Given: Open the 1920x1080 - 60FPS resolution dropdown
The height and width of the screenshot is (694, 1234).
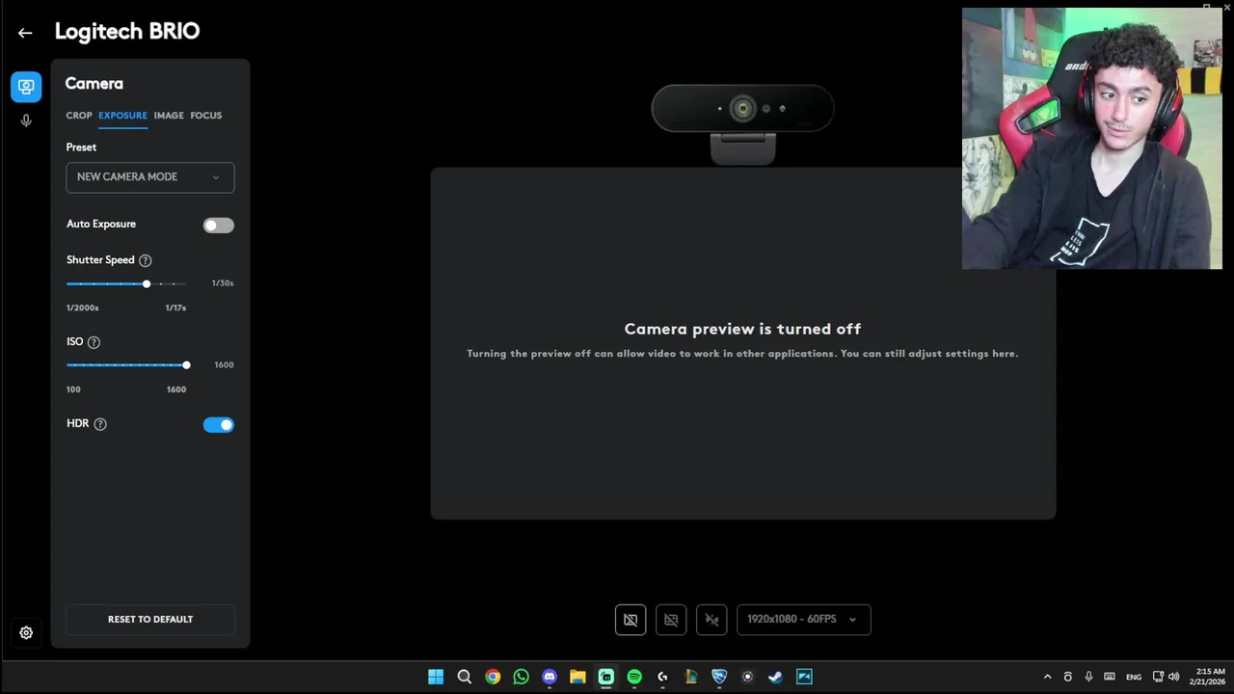Looking at the screenshot, I should pos(804,620).
